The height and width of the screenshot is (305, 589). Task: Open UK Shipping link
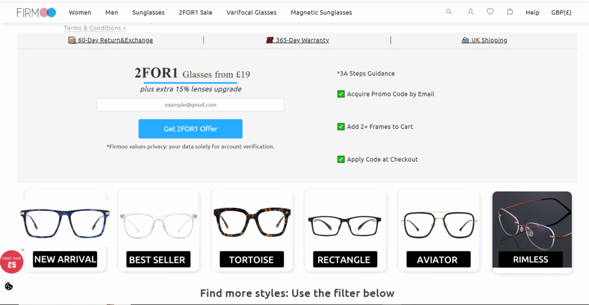click(484, 40)
